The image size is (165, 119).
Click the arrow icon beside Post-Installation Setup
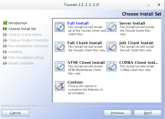tap(5, 58)
